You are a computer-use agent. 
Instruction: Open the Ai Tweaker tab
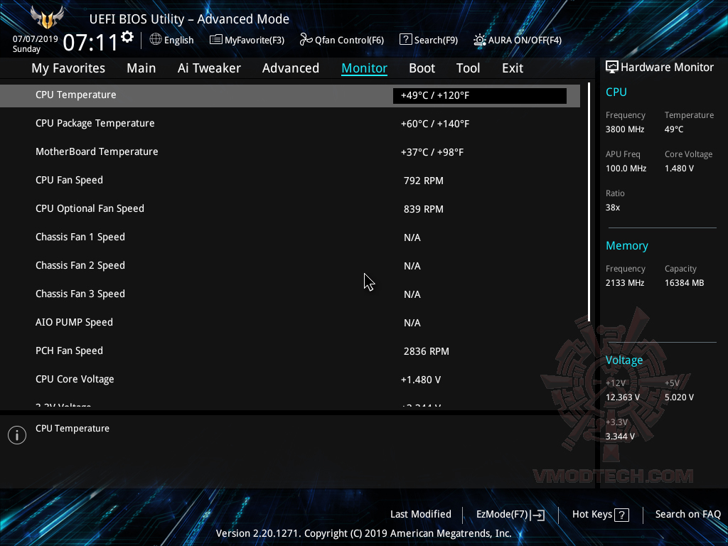(x=209, y=68)
